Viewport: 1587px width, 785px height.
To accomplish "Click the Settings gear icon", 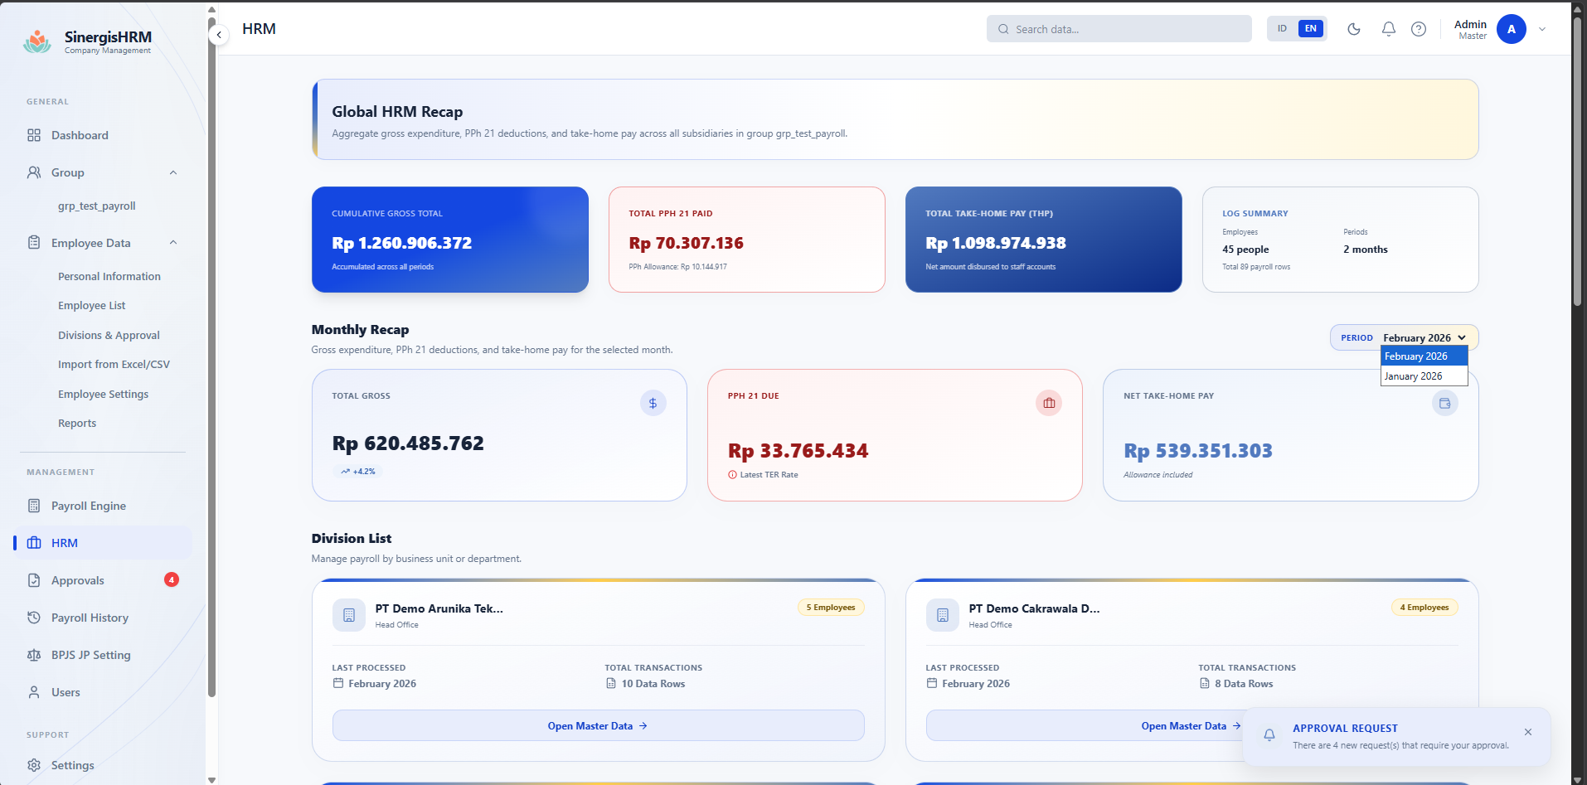I will 34,765.
